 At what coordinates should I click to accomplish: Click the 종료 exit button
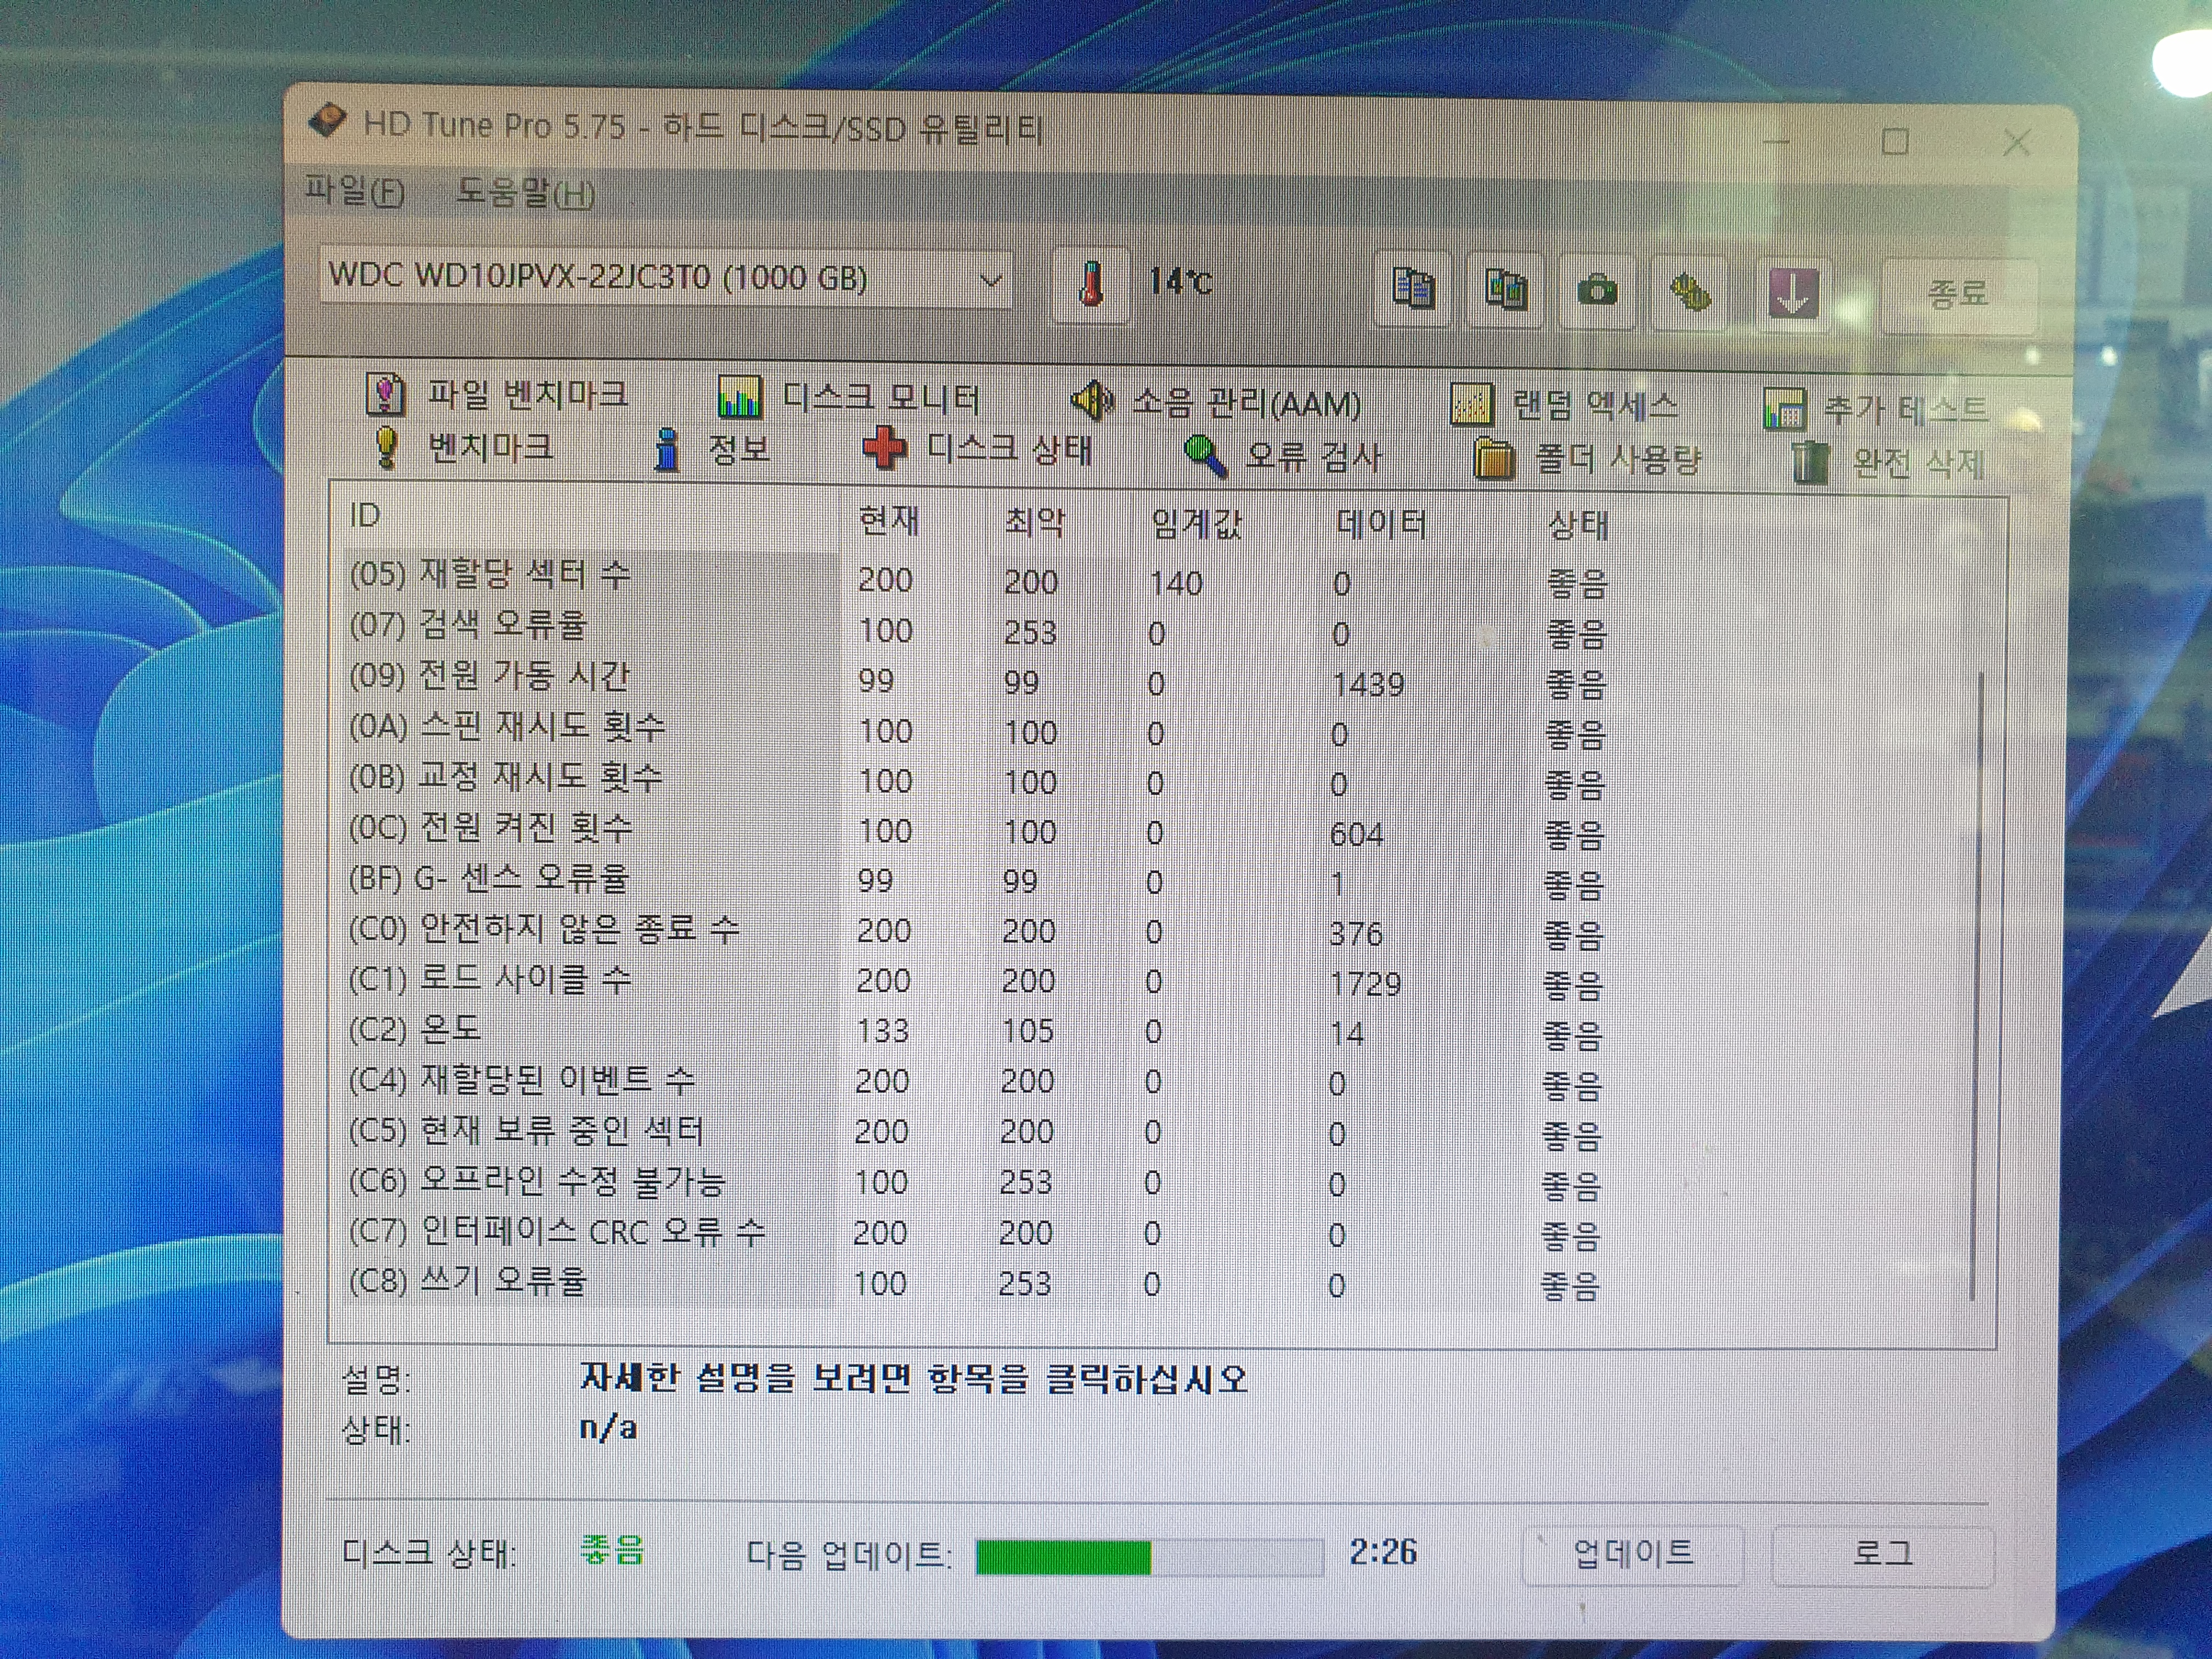click(1958, 295)
